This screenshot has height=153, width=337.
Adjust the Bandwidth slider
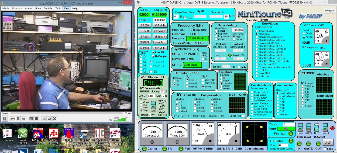(217, 17)
